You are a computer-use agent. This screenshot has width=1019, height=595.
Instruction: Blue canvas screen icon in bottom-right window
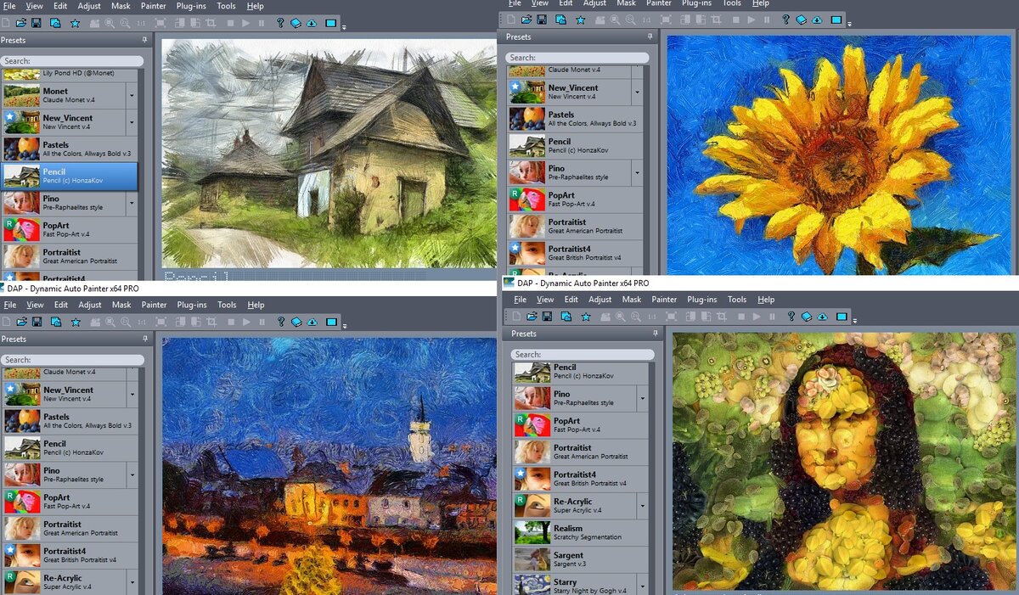[842, 317]
